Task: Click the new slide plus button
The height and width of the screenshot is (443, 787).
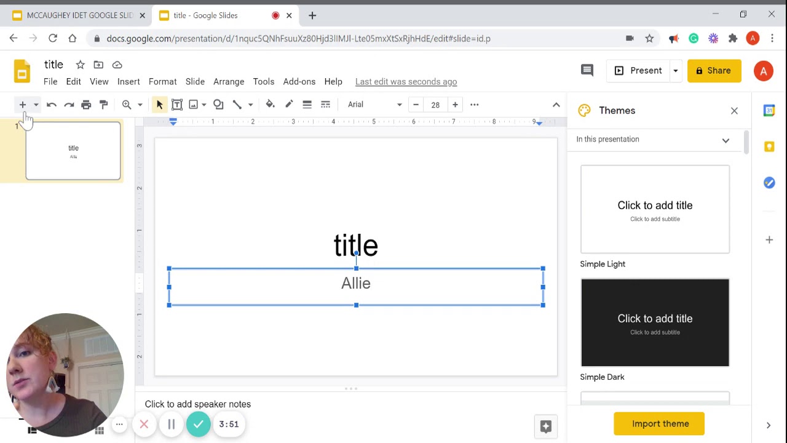Action: 22,105
